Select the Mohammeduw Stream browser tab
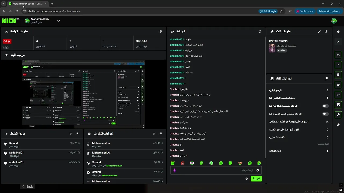The height and width of the screenshot is (193, 344). pyautogui.click(x=28, y=4)
